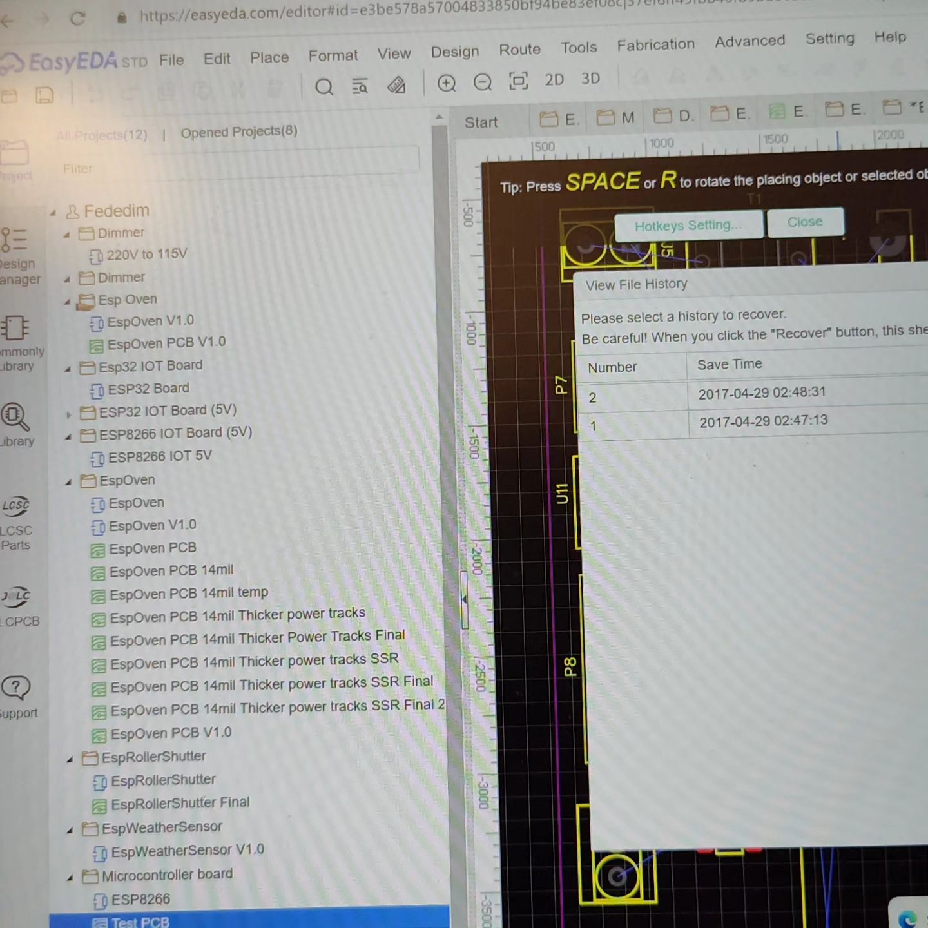
Task: Click the find similar objects toolbar icon
Action: (x=360, y=86)
